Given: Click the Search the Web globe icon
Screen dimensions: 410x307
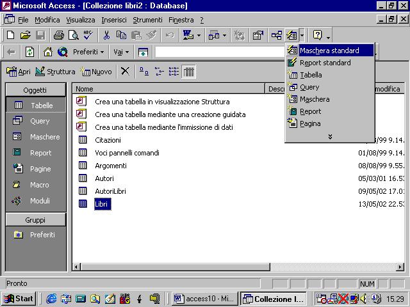Looking at the screenshot, I should 63,52.
